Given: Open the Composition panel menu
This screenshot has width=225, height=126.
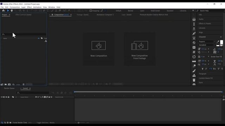Looking at the screenshot, I should click(x=71, y=15).
